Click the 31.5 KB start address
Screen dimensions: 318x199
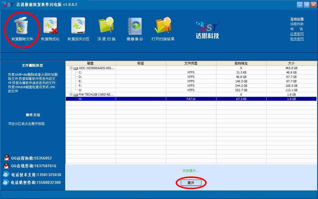(x=241, y=72)
